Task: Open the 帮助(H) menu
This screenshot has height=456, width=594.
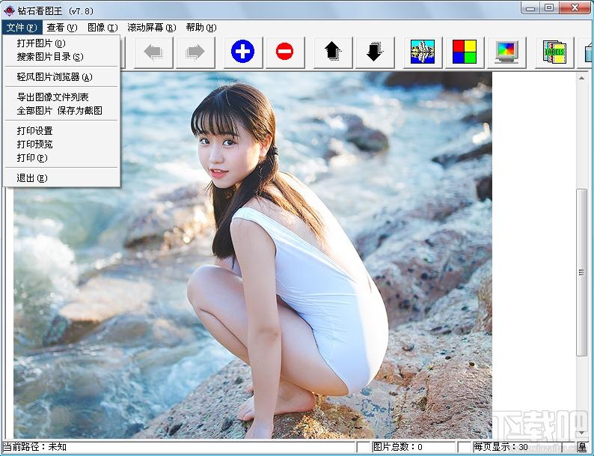Action: click(200, 28)
